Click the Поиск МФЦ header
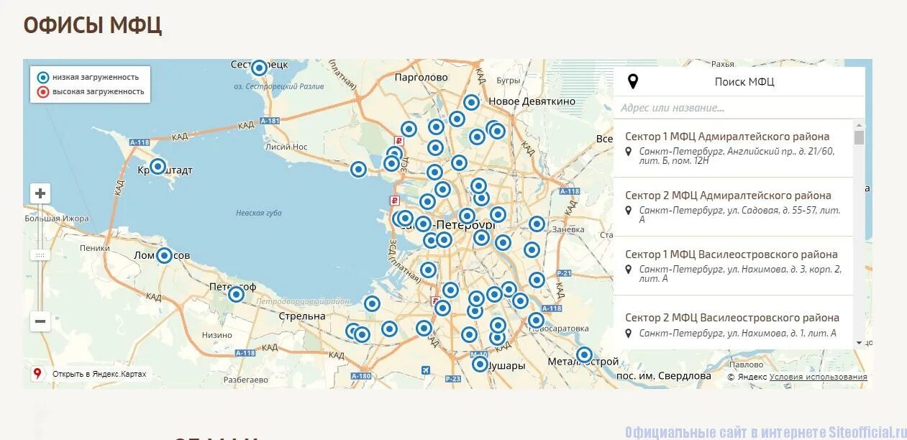Viewport: 907px width, 440px height. tap(744, 82)
